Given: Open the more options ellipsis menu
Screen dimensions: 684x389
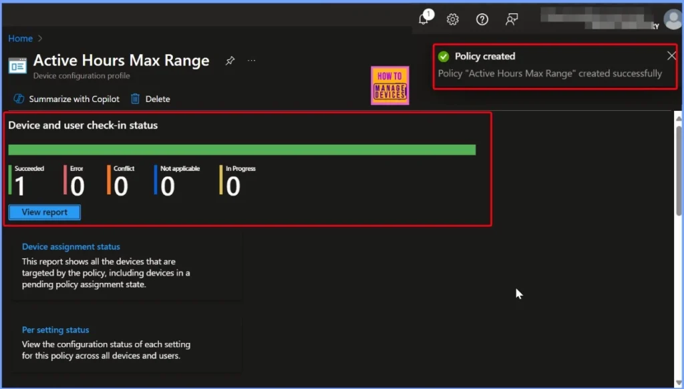Looking at the screenshot, I should [251, 61].
